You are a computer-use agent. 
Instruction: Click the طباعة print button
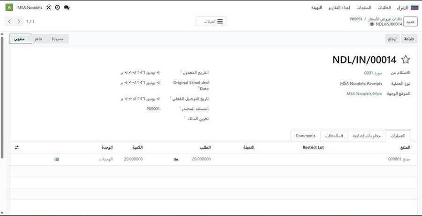pos(409,39)
